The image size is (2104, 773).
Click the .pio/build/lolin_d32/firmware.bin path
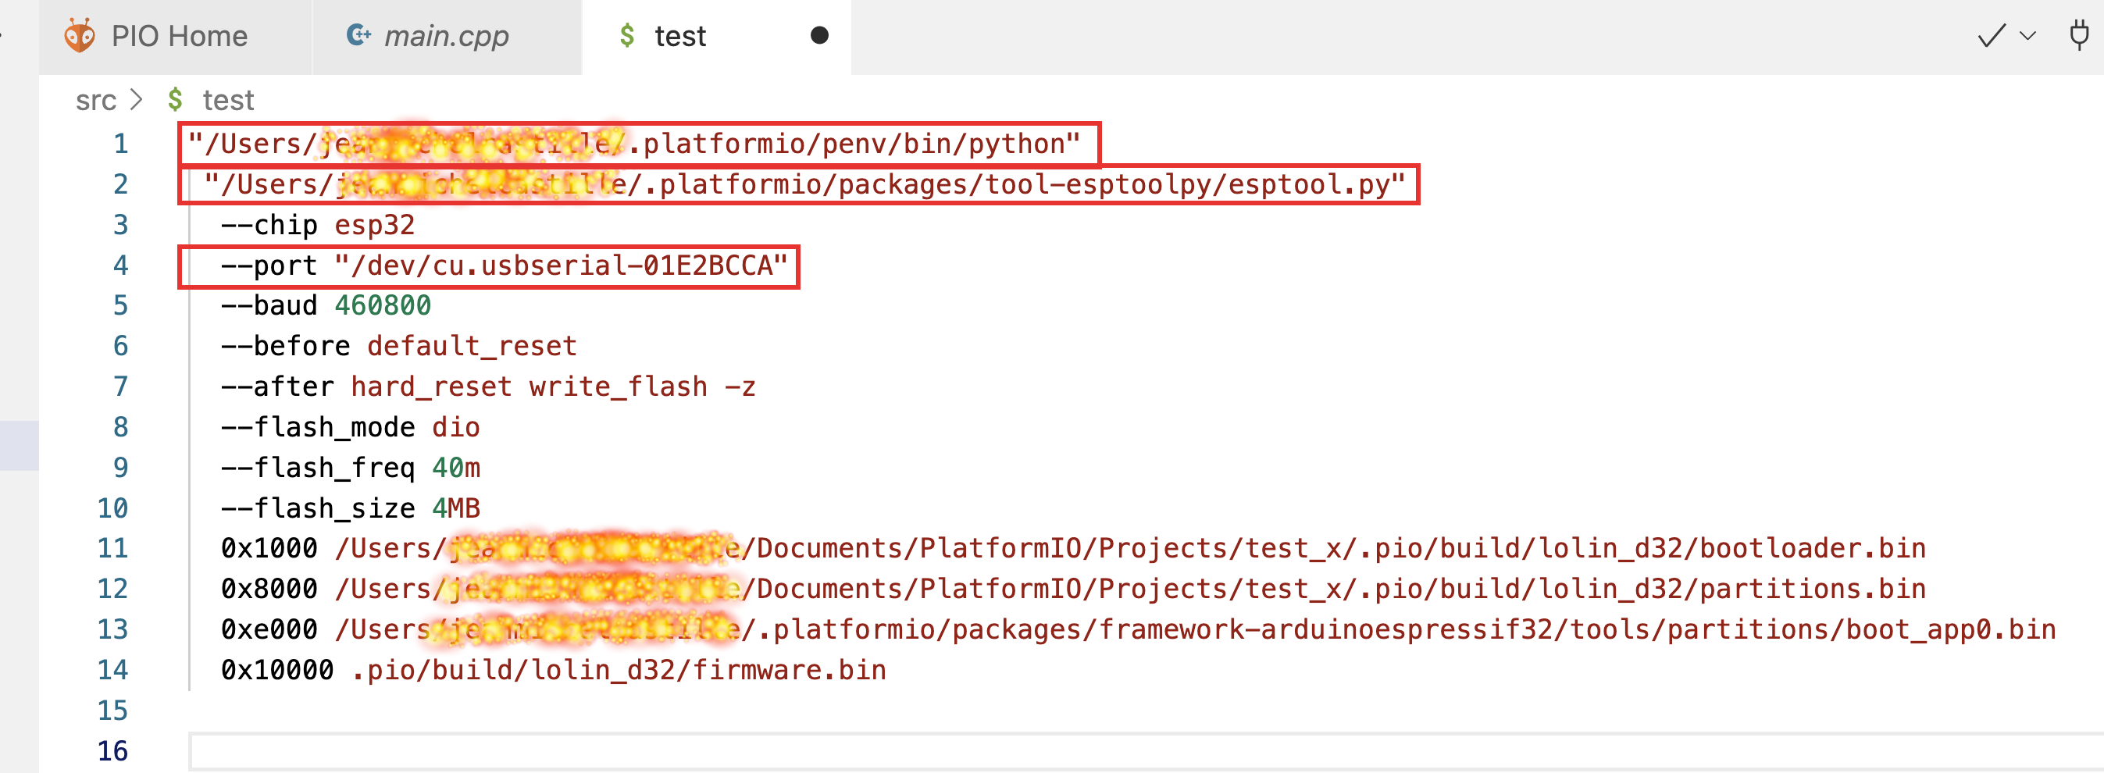(619, 670)
